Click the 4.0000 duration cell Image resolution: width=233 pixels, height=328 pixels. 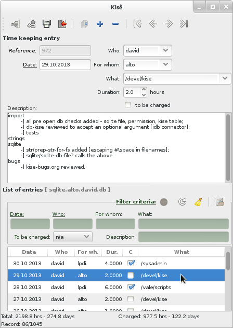[x=113, y=263]
